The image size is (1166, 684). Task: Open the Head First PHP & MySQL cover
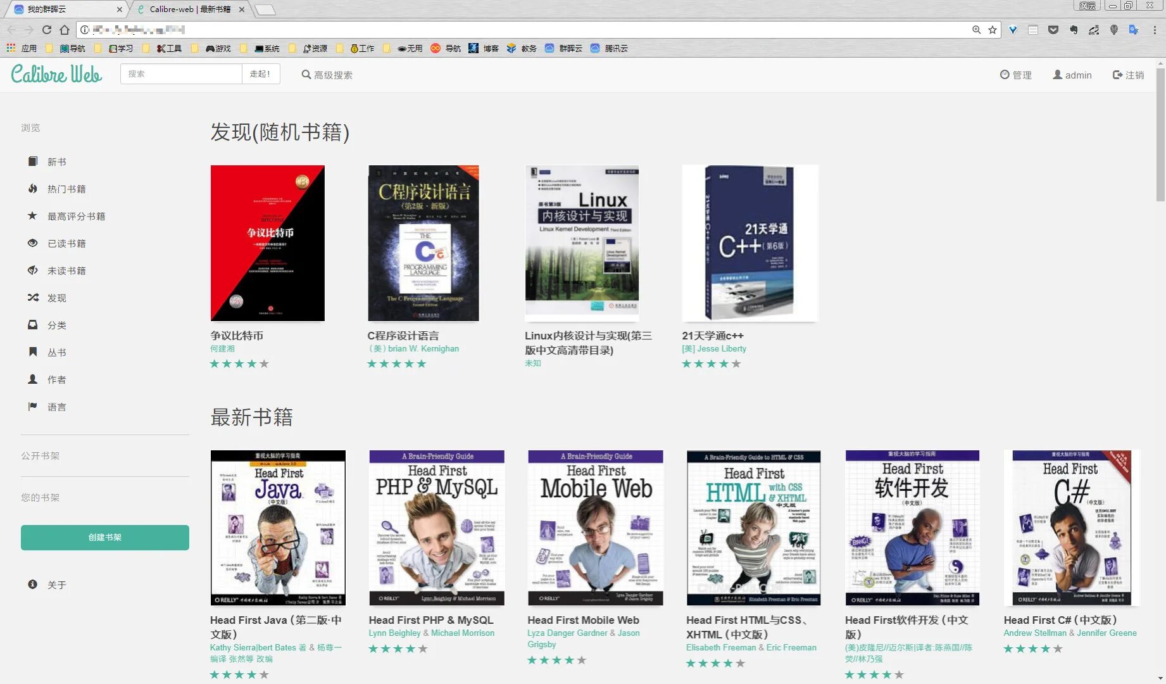437,528
